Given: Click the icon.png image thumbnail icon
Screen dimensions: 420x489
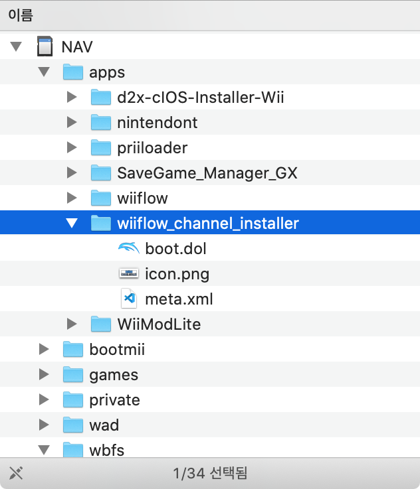Looking at the screenshot, I should point(129,273).
